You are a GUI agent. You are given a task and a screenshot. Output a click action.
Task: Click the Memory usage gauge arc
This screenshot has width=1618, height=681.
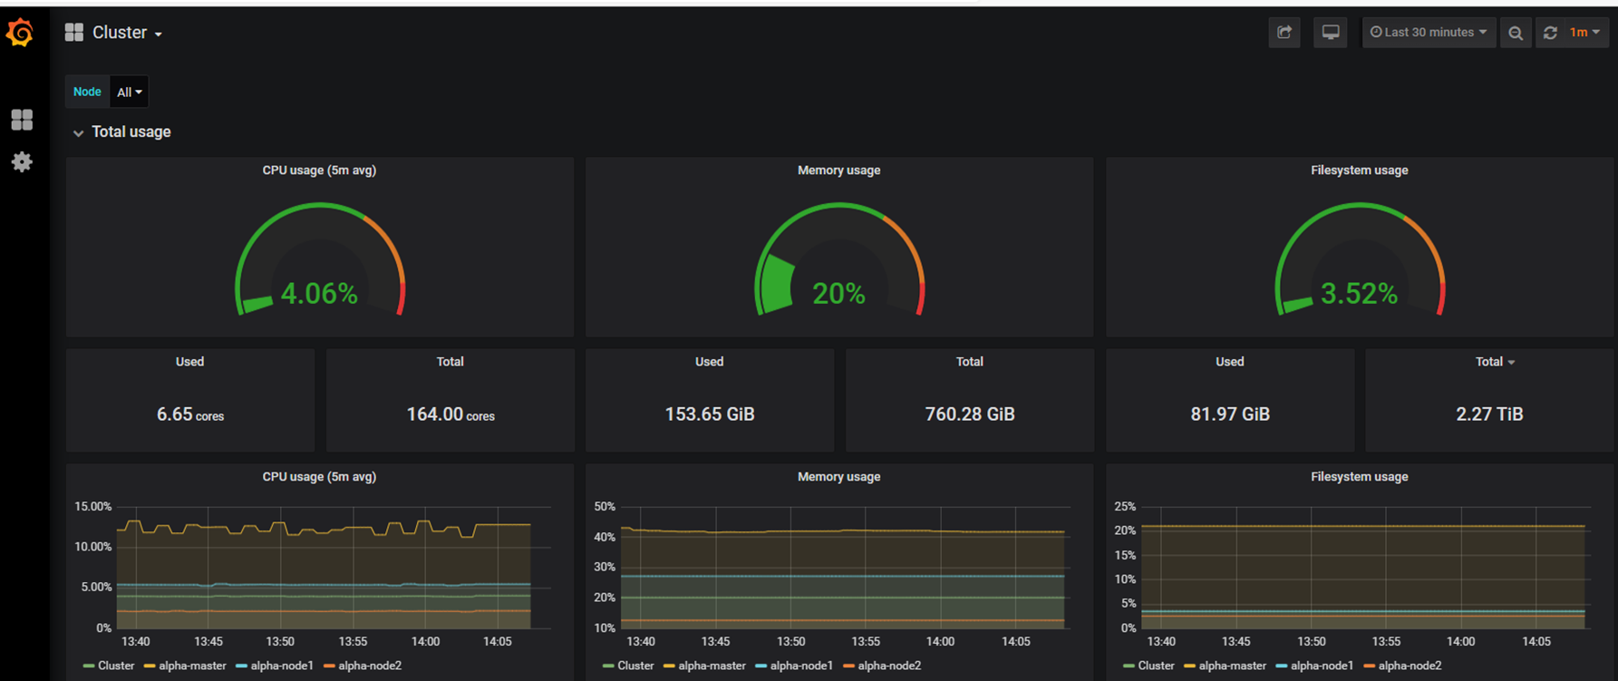point(838,258)
